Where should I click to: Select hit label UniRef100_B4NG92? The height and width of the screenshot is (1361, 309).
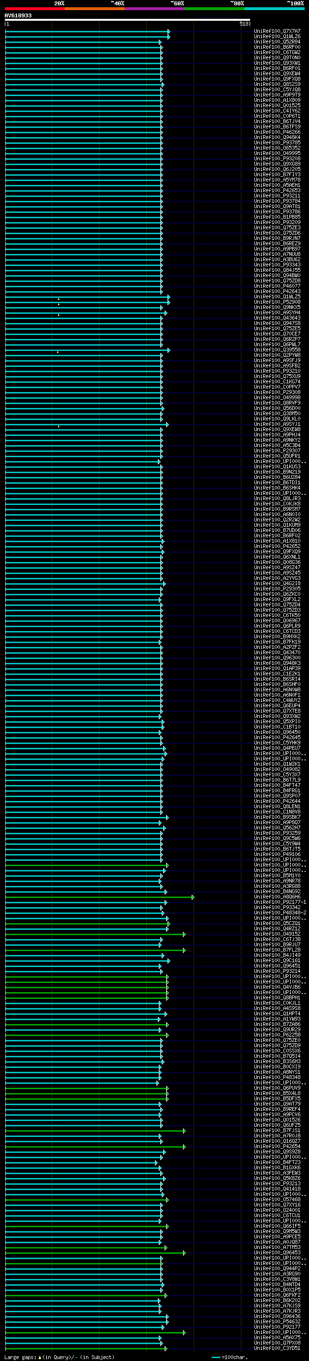(277, 891)
